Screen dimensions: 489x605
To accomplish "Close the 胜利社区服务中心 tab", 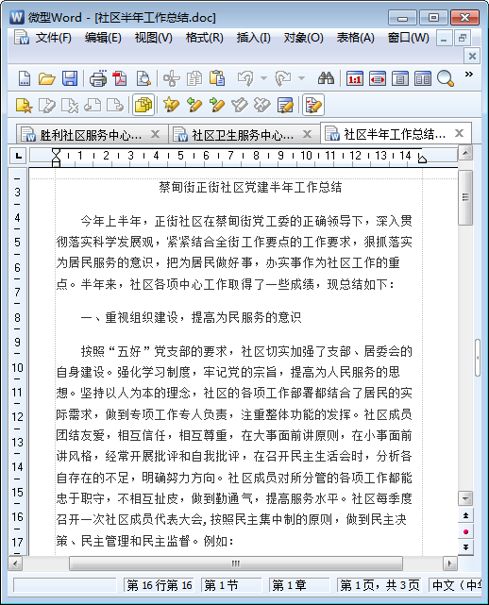I will [155, 134].
